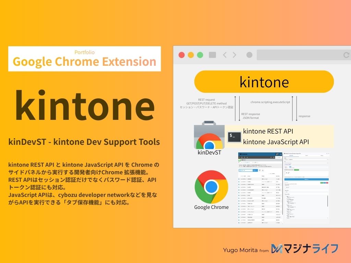Click the filter icon in the kintone record list

pyautogui.click(x=260, y=170)
